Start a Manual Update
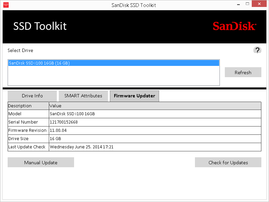Viewport: 269px width, 202px height. 41,162
